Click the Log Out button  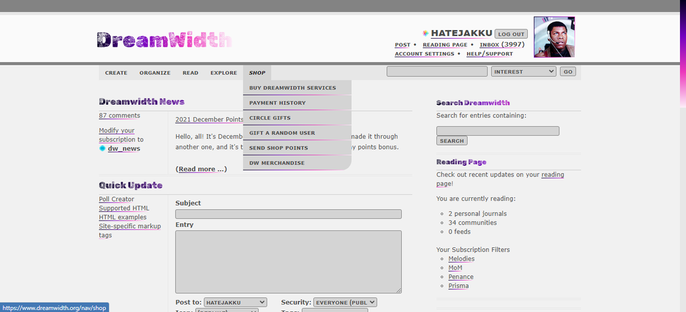511,34
